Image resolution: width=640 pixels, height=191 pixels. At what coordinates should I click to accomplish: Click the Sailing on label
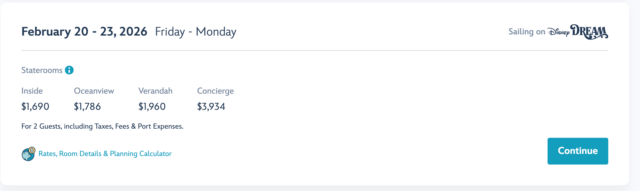tap(527, 32)
